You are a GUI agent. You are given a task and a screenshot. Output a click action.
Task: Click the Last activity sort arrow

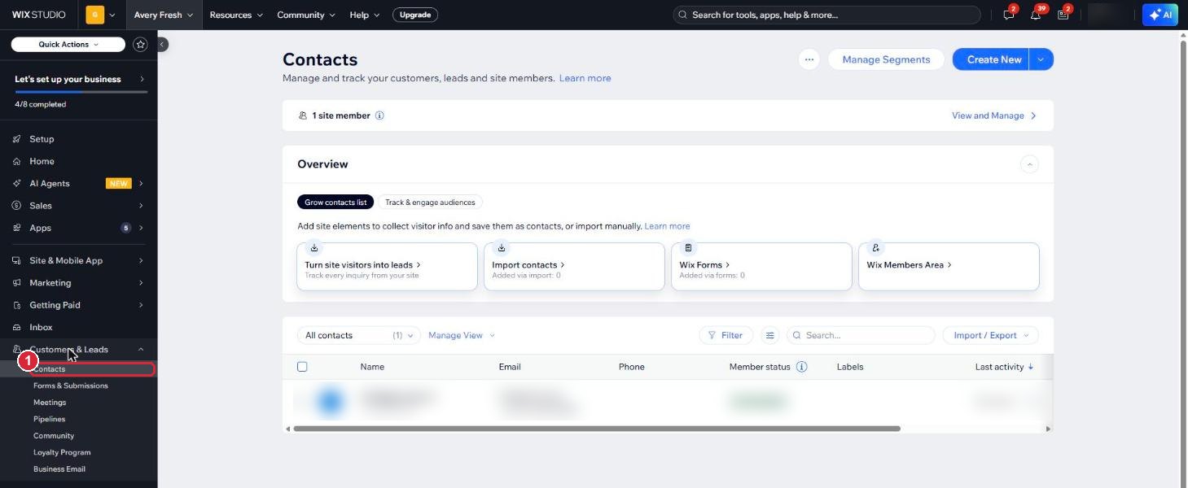(x=1031, y=367)
